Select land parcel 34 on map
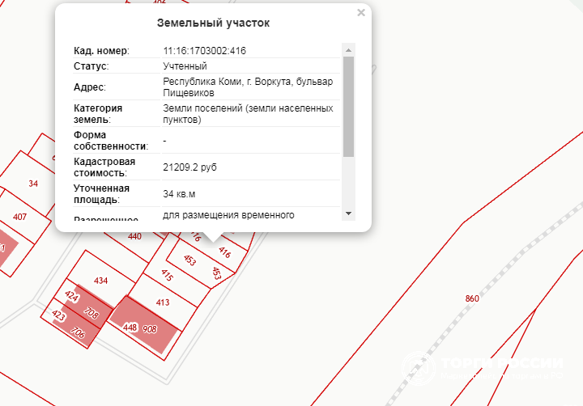583x406 pixels. pyautogui.click(x=33, y=184)
